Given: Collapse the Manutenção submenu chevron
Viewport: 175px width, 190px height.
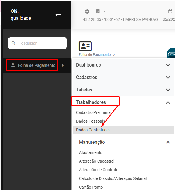Looking at the screenshot, I should point(168,142).
